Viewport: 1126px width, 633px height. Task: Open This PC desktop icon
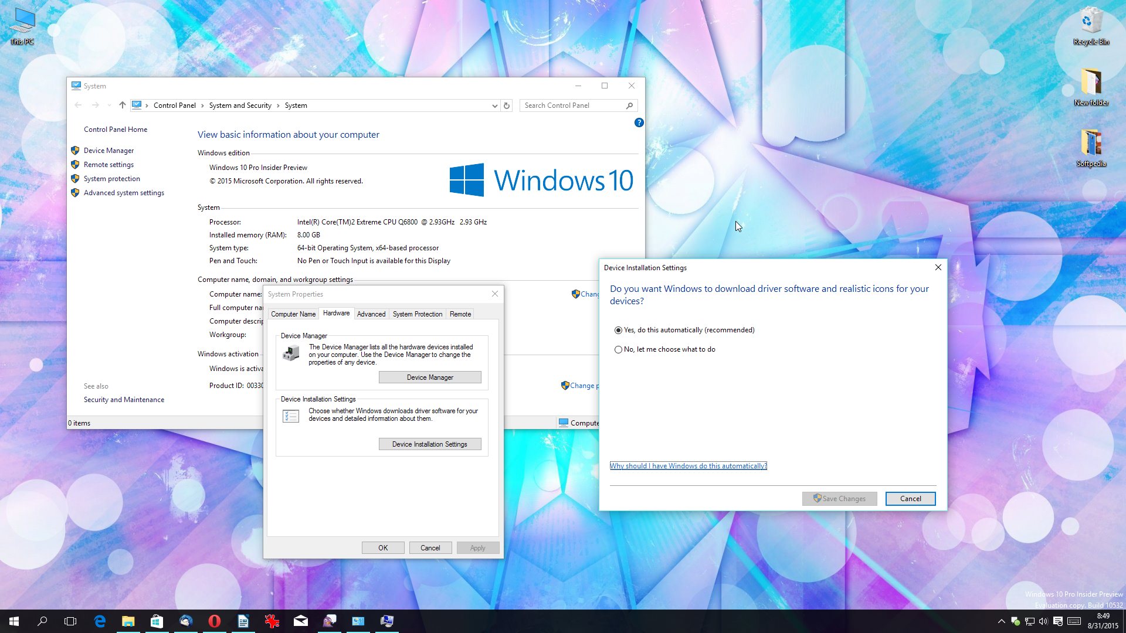(x=22, y=26)
